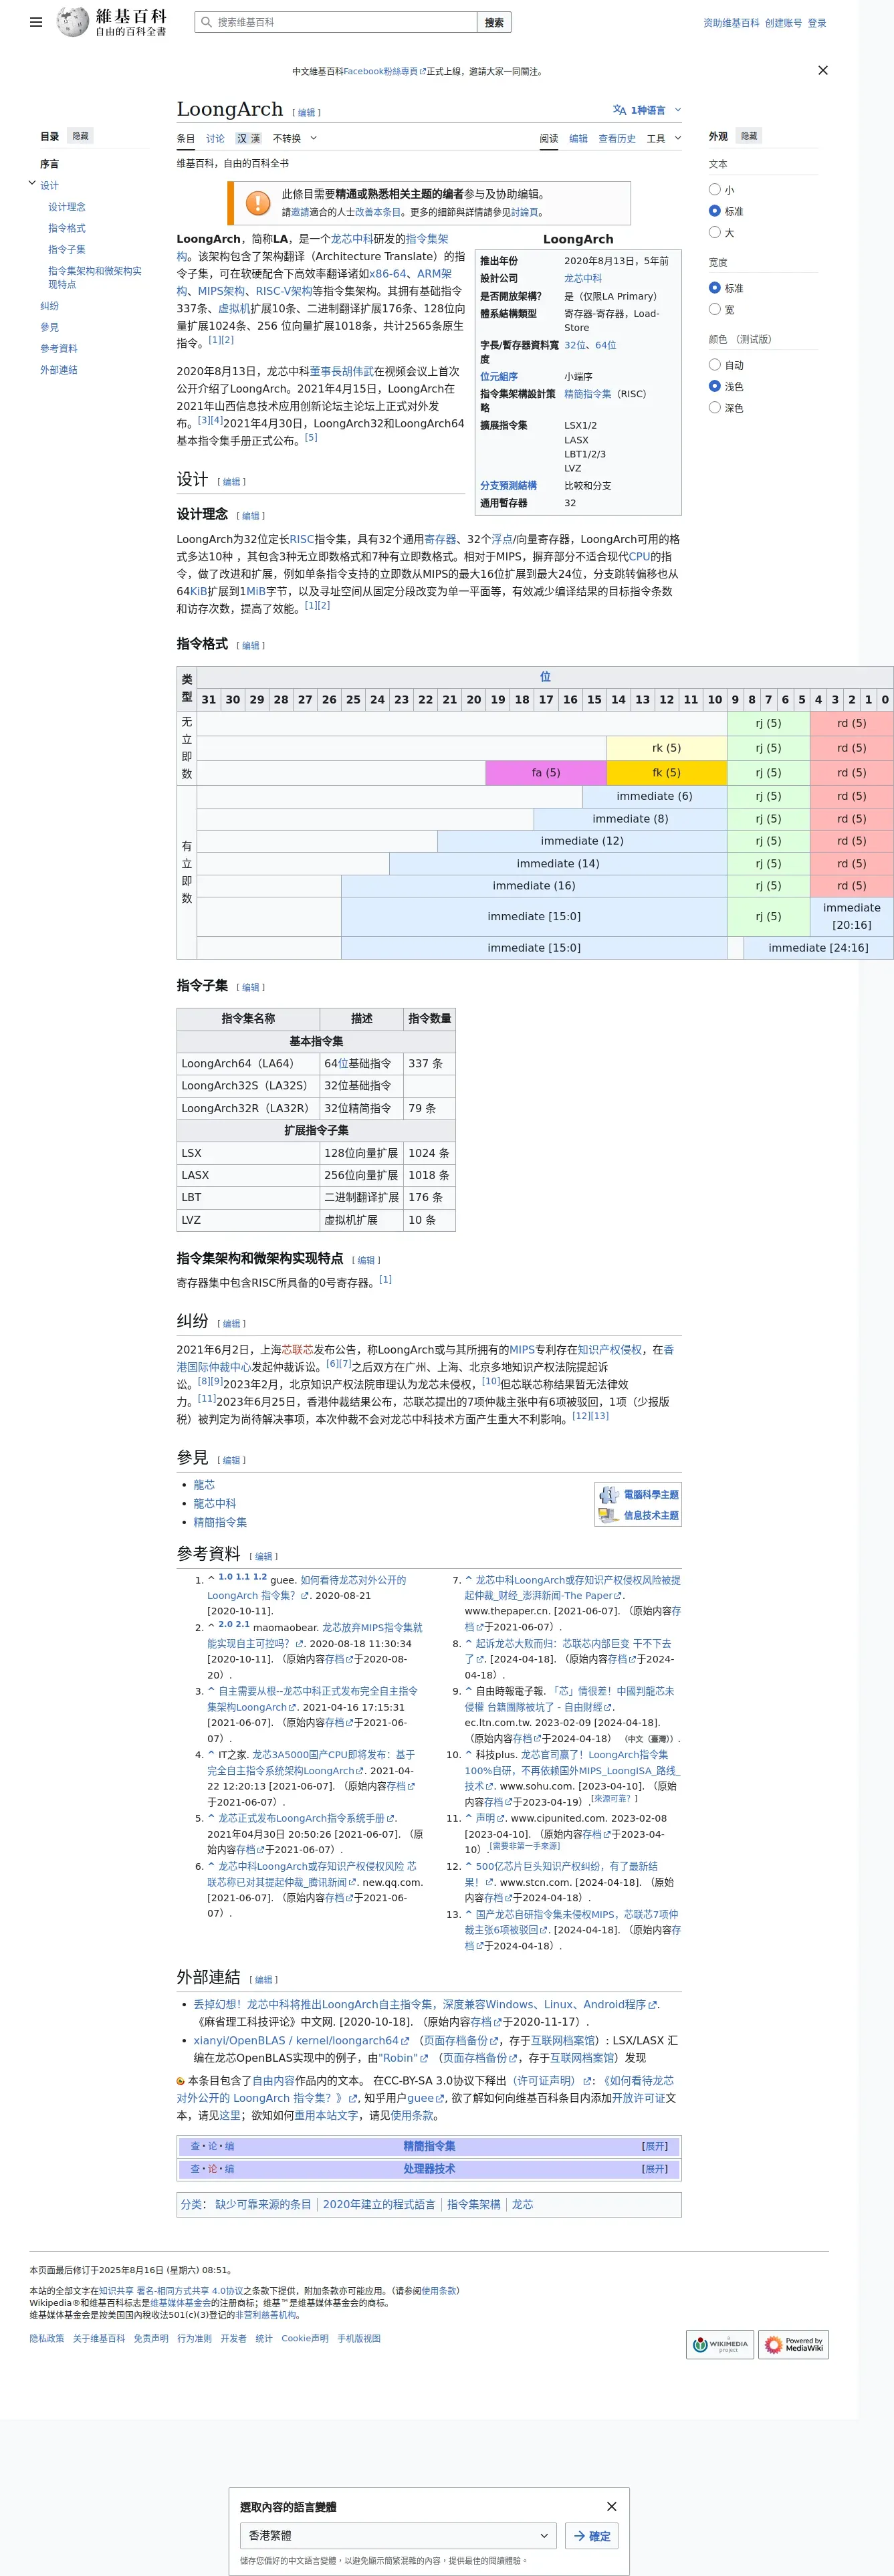Collapse the 设计 section in contents

32,184
